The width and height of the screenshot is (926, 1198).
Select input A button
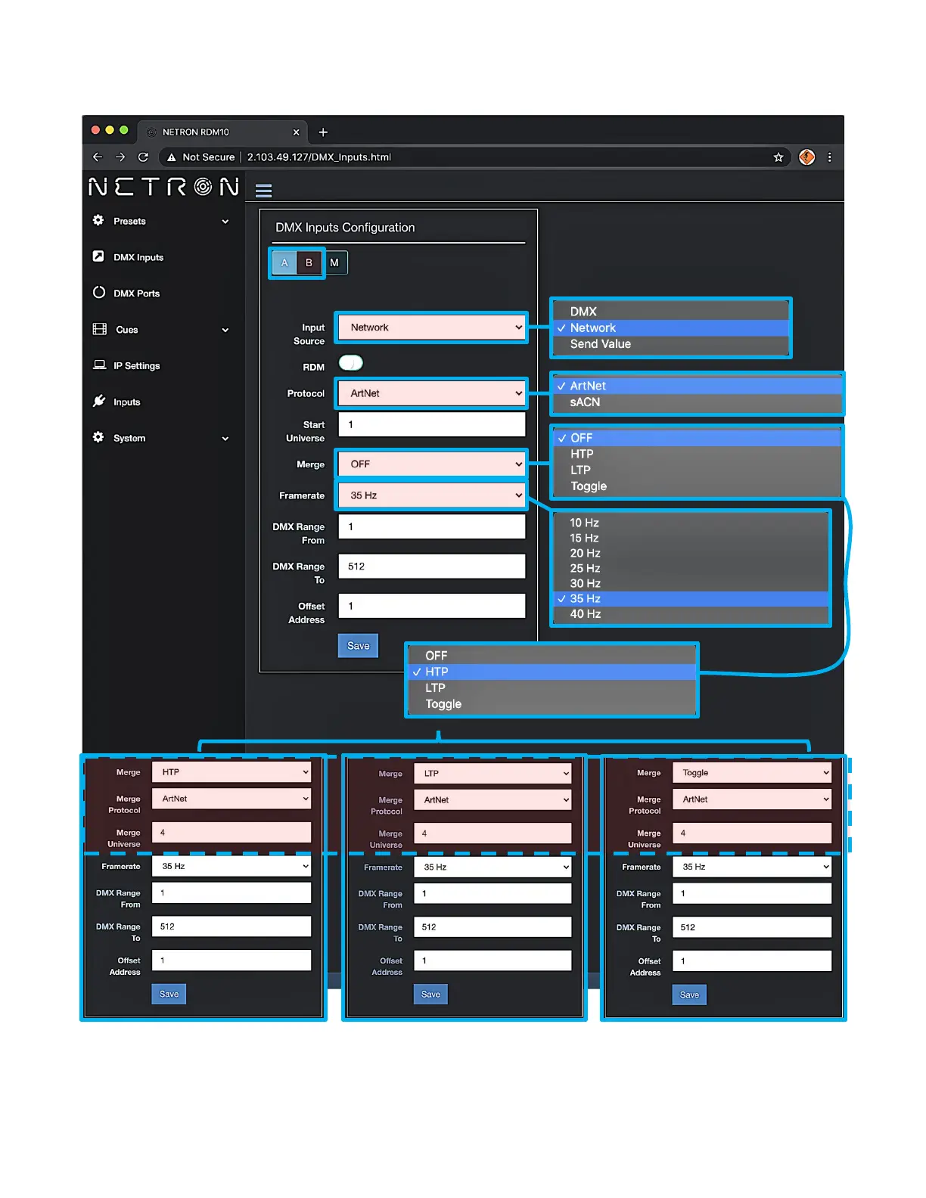tap(284, 263)
